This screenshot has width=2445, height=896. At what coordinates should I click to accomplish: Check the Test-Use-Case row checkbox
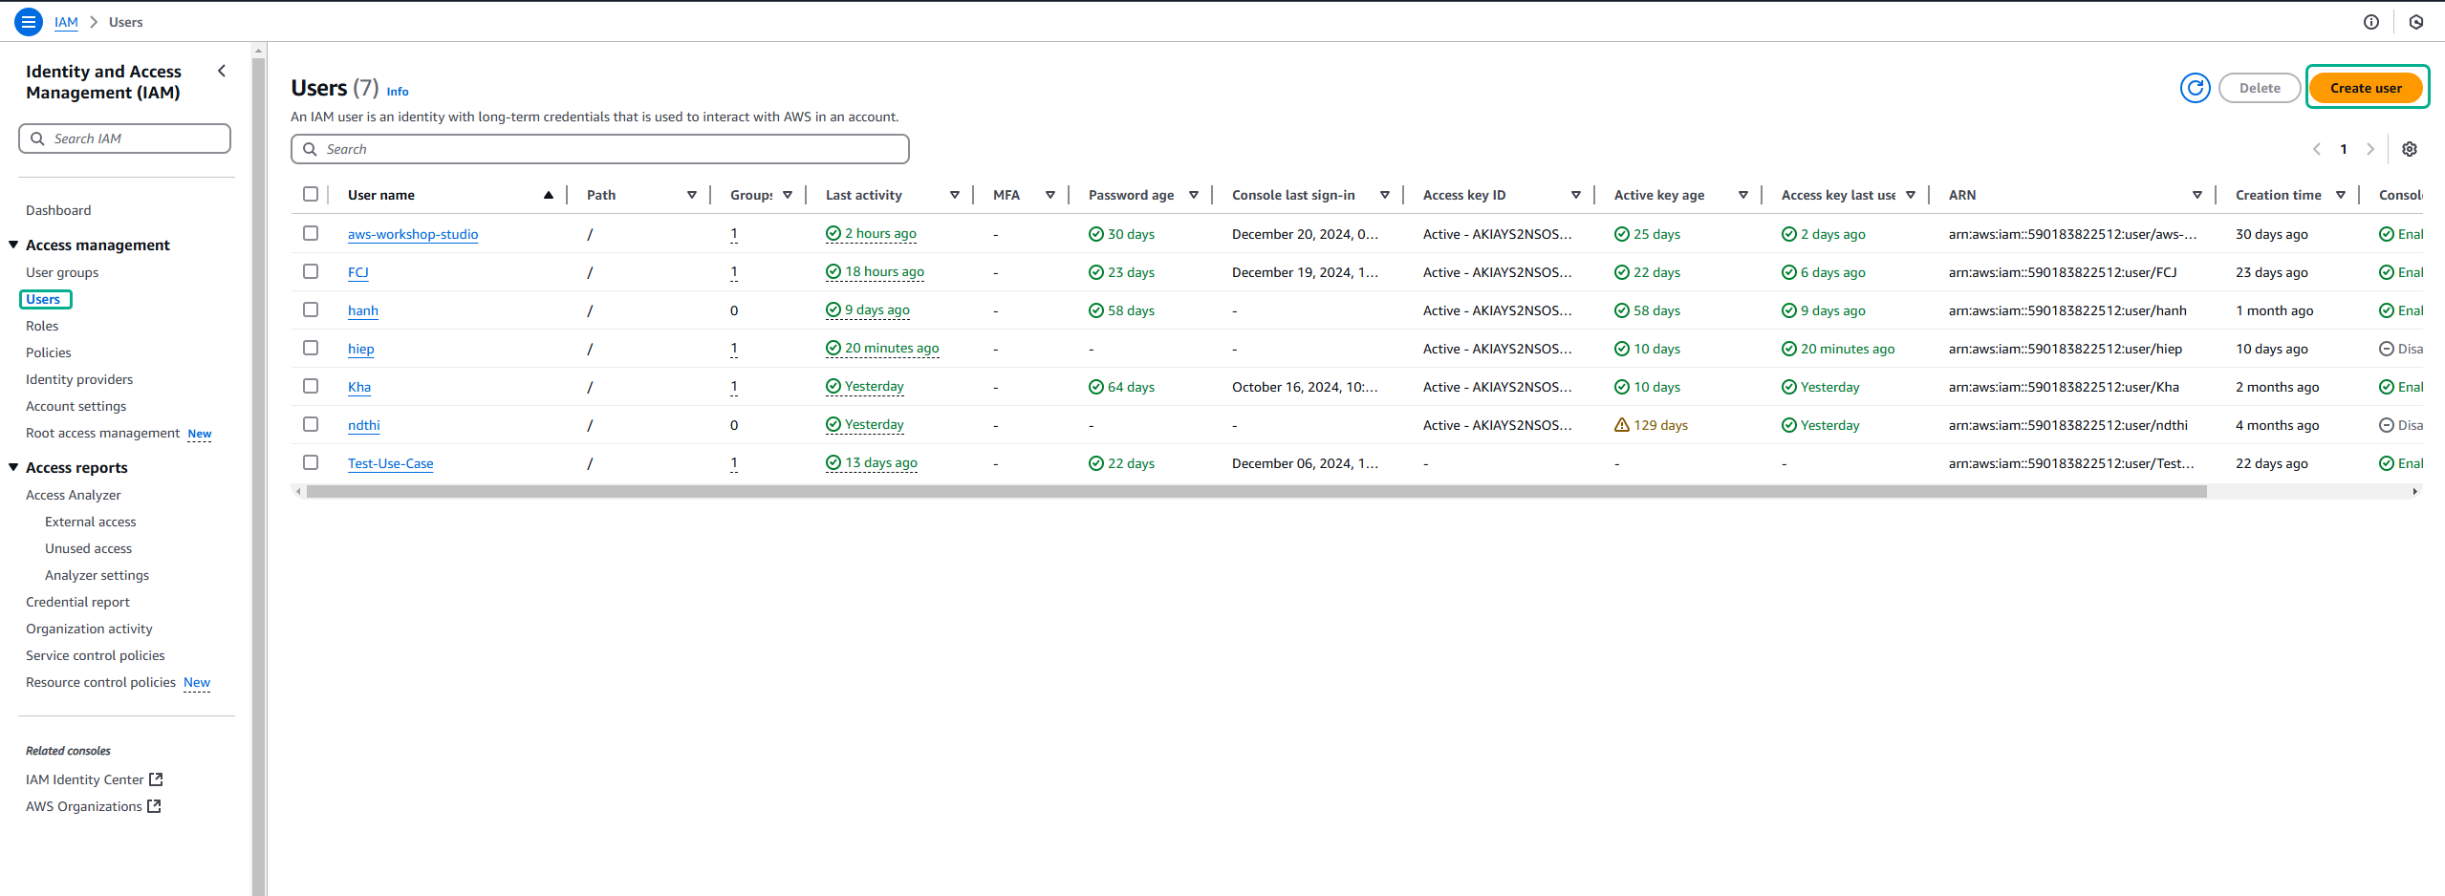[x=311, y=462]
